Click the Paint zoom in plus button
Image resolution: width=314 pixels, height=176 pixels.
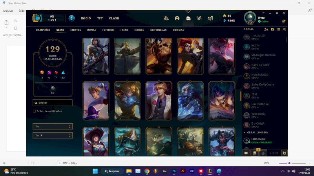[310, 163]
